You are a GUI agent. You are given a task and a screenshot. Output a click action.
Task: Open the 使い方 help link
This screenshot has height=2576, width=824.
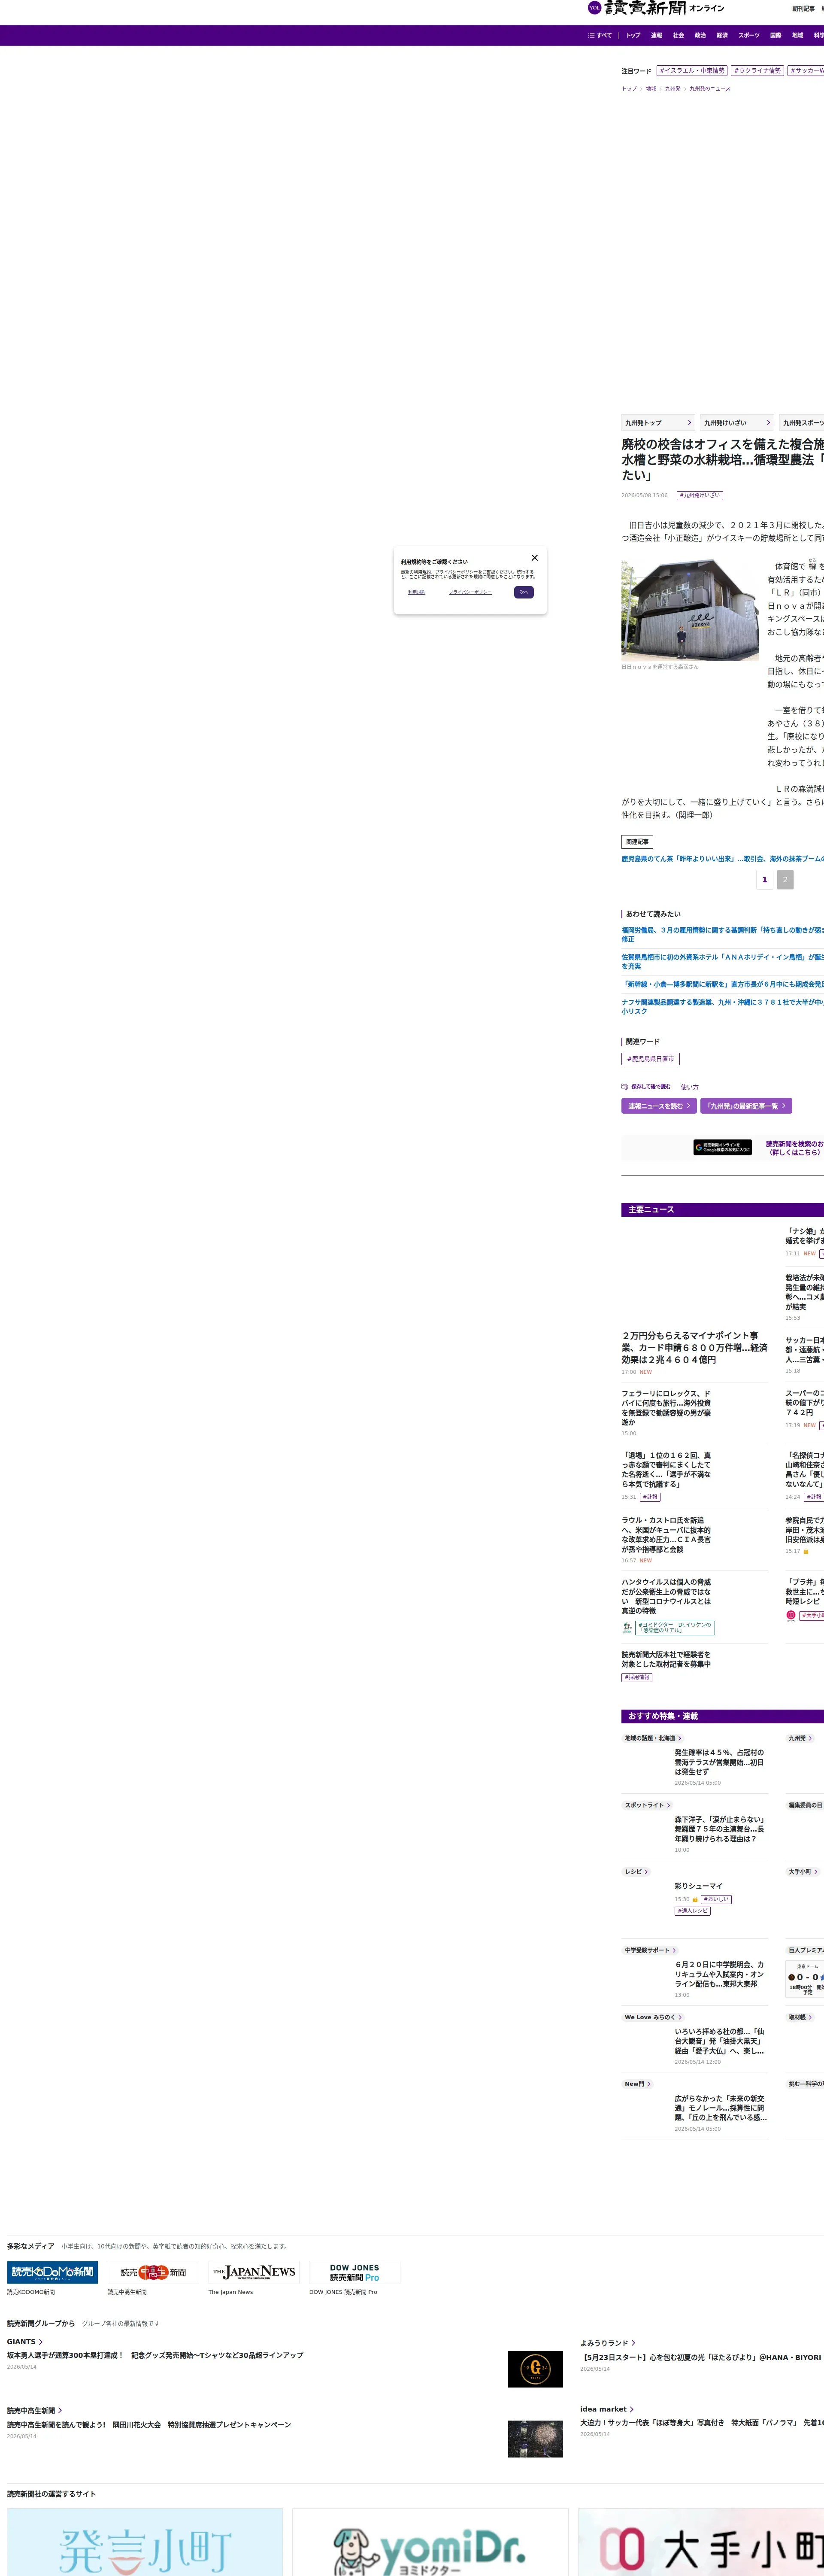click(690, 1087)
